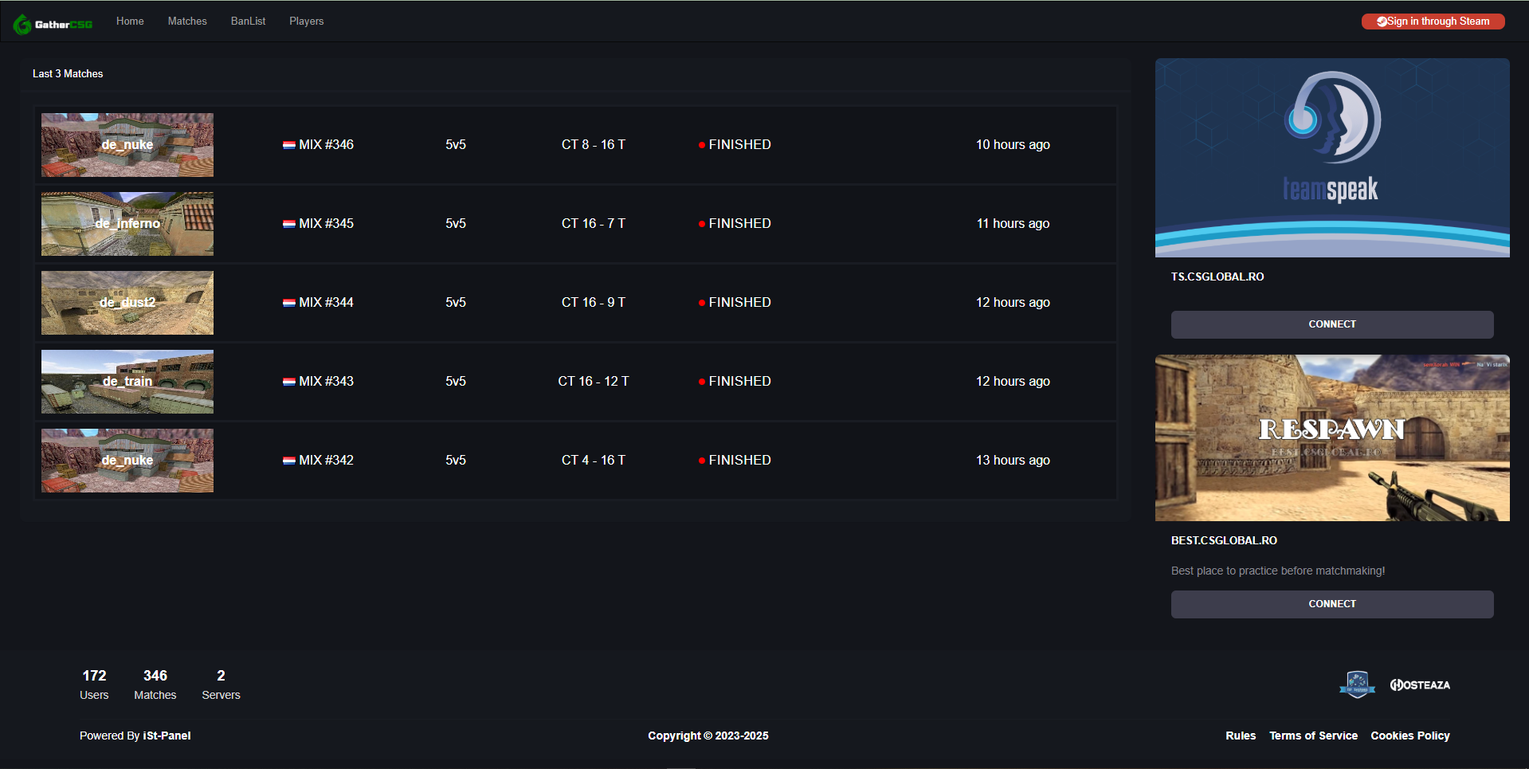Click the GatherCSG logo icon
The width and height of the screenshot is (1529, 769).
pyautogui.click(x=22, y=24)
